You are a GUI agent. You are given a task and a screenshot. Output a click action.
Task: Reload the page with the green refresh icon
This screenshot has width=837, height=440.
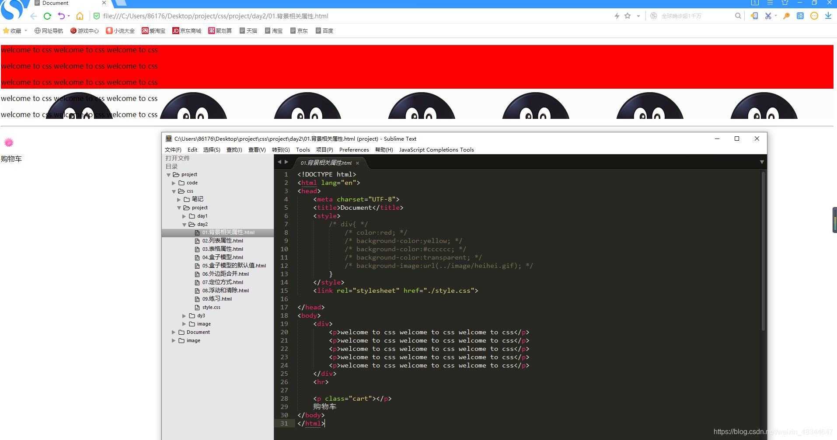(x=47, y=16)
